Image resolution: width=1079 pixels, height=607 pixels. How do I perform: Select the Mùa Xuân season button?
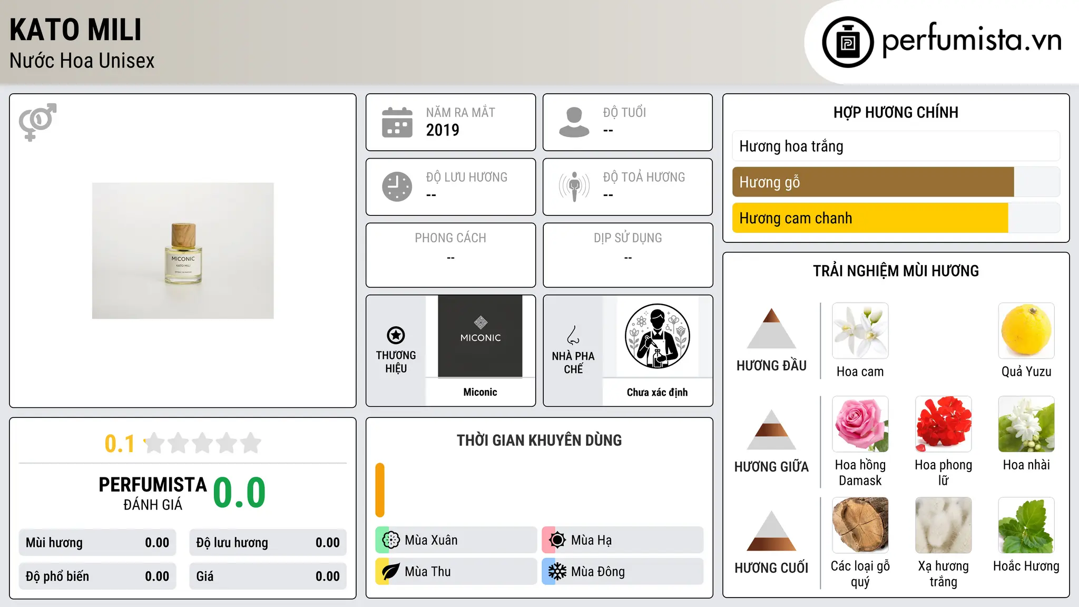click(456, 540)
